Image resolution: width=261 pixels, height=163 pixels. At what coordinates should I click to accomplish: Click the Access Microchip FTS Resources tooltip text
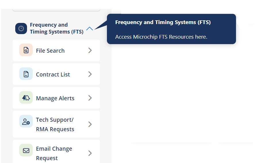pyautogui.click(x=161, y=37)
